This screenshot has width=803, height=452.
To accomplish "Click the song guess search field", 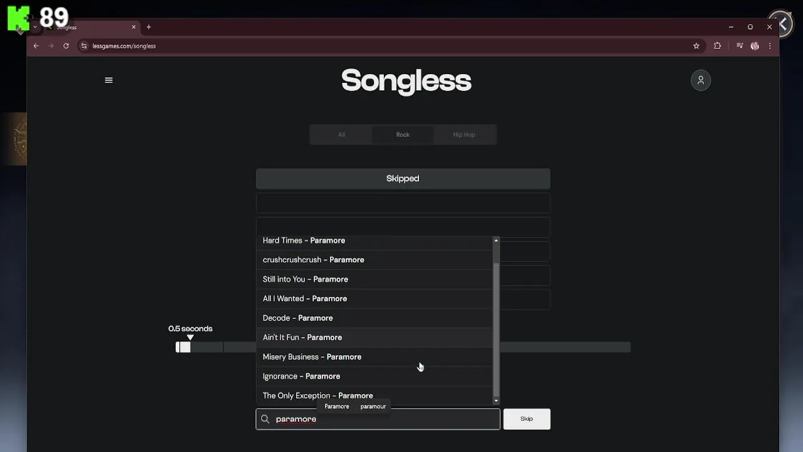I will click(378, 419).
